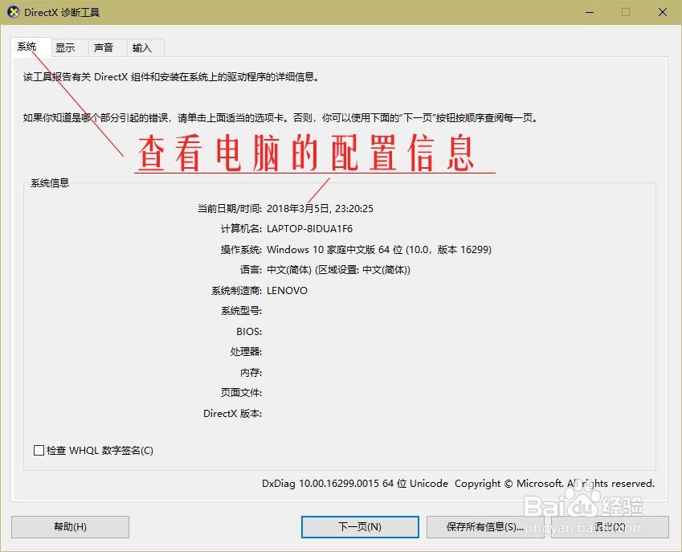Switch to the 声音 (Sound) tab
Viewport: 682px width, 552px height.
pyautogui.click(x=105, y=47)
